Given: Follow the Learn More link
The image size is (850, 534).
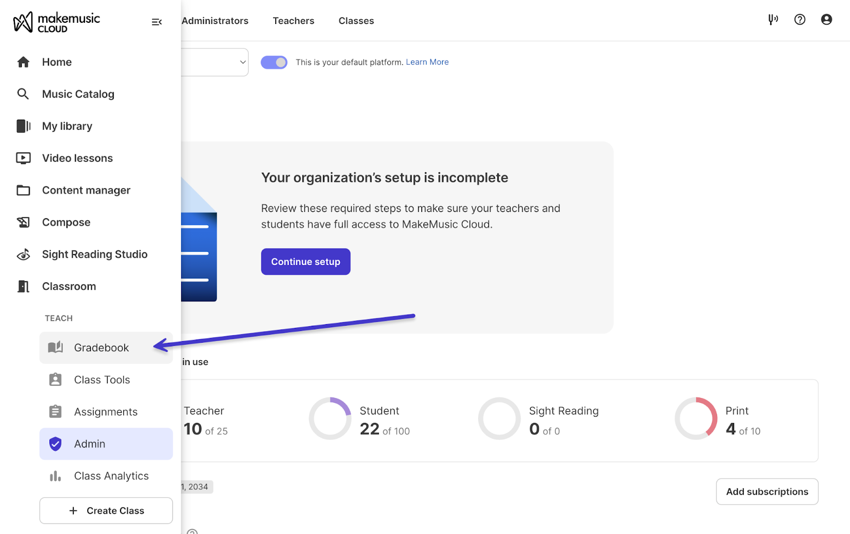Looking at the screenshot, I should coord(427,62).
